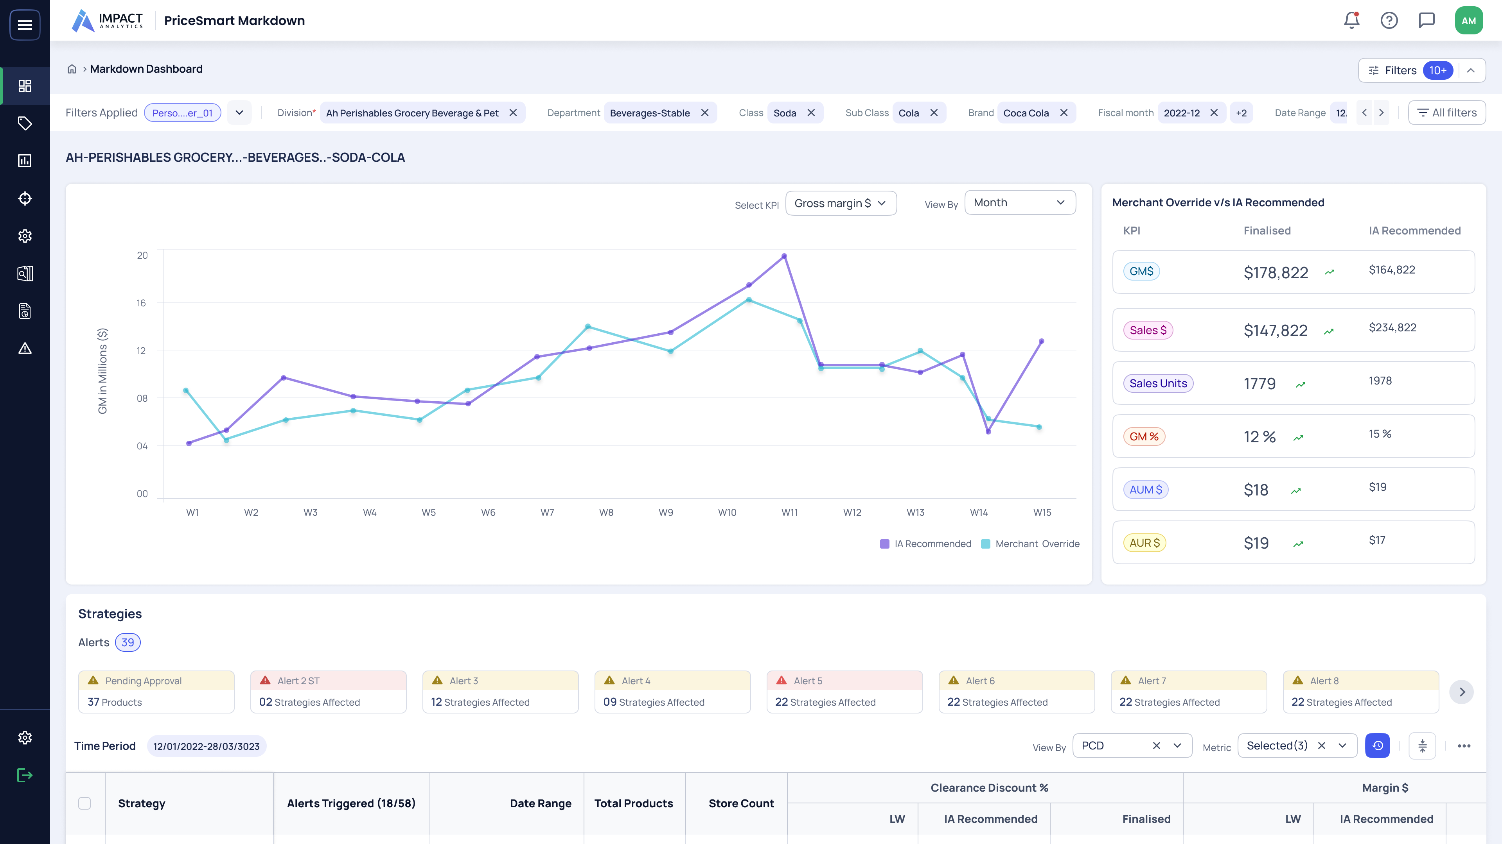The image size is (1502, 844).
Task: Toggle IA Recommended legend swatch
Action: pyautogui.click(x=884, y=544)
